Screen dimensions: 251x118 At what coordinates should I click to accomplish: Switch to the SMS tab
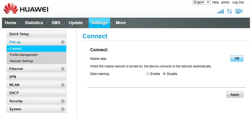56,23
